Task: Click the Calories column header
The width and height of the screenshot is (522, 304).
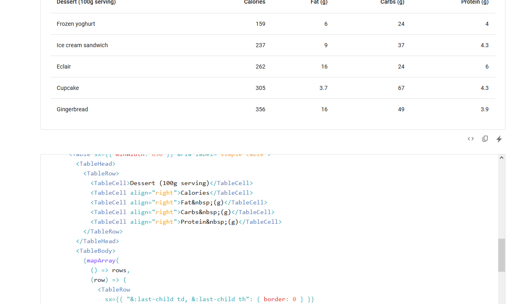Action: [255, 2]
